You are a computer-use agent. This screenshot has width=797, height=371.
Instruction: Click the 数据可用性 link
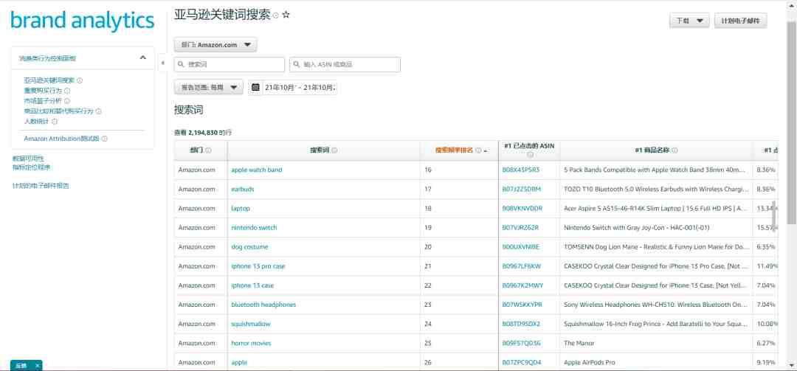[29, 159]
